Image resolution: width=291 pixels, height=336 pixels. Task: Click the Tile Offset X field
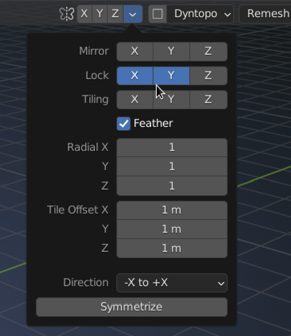172,210
